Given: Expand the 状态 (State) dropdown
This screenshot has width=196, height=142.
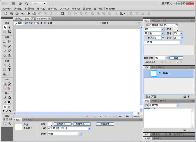Looking at the screenshot, I should tap(64, 134).
